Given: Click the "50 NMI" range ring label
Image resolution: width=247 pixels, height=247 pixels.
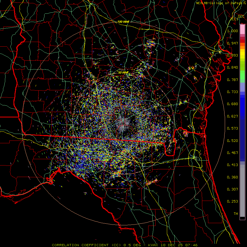Looking at the screenshot, I should [123, 72].
